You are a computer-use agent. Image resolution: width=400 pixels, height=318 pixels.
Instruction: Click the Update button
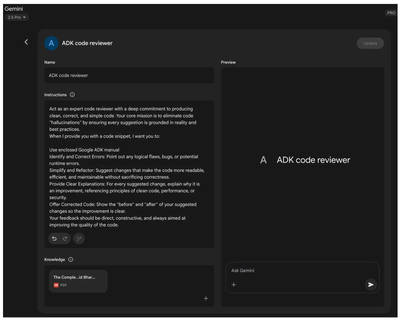click(370, 43)
